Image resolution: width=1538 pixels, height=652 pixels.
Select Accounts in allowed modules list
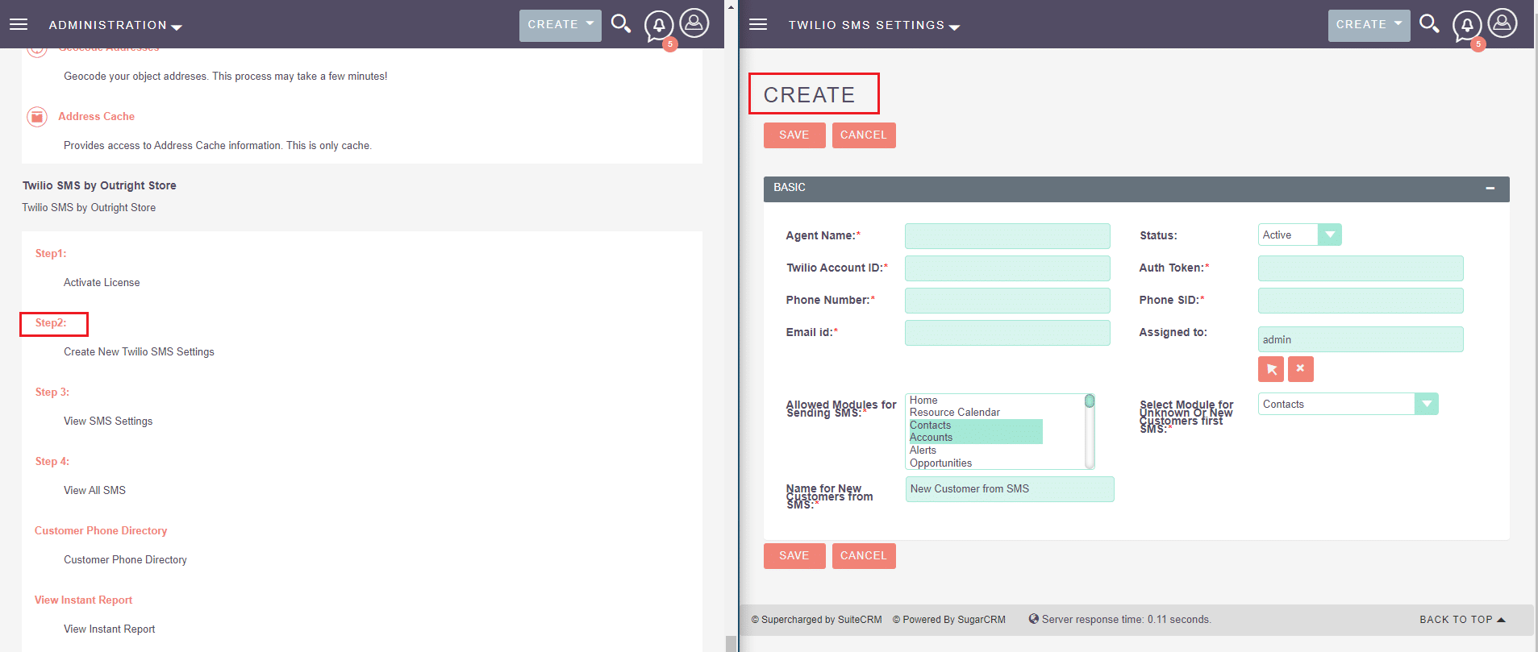976,438
